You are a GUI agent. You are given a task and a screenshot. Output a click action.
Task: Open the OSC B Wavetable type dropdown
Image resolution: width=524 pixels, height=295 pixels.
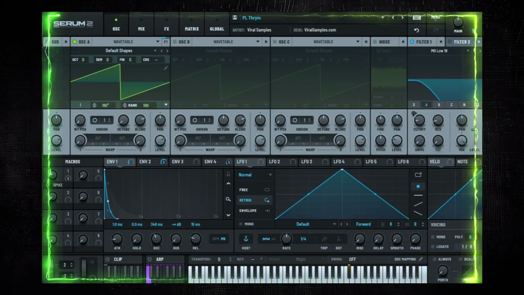[x=227, y=42]
